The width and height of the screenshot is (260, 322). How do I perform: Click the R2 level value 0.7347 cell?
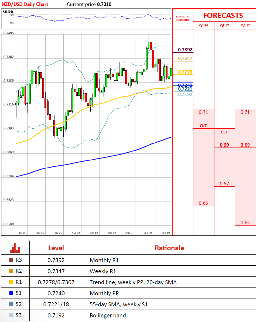coord(56,271)
